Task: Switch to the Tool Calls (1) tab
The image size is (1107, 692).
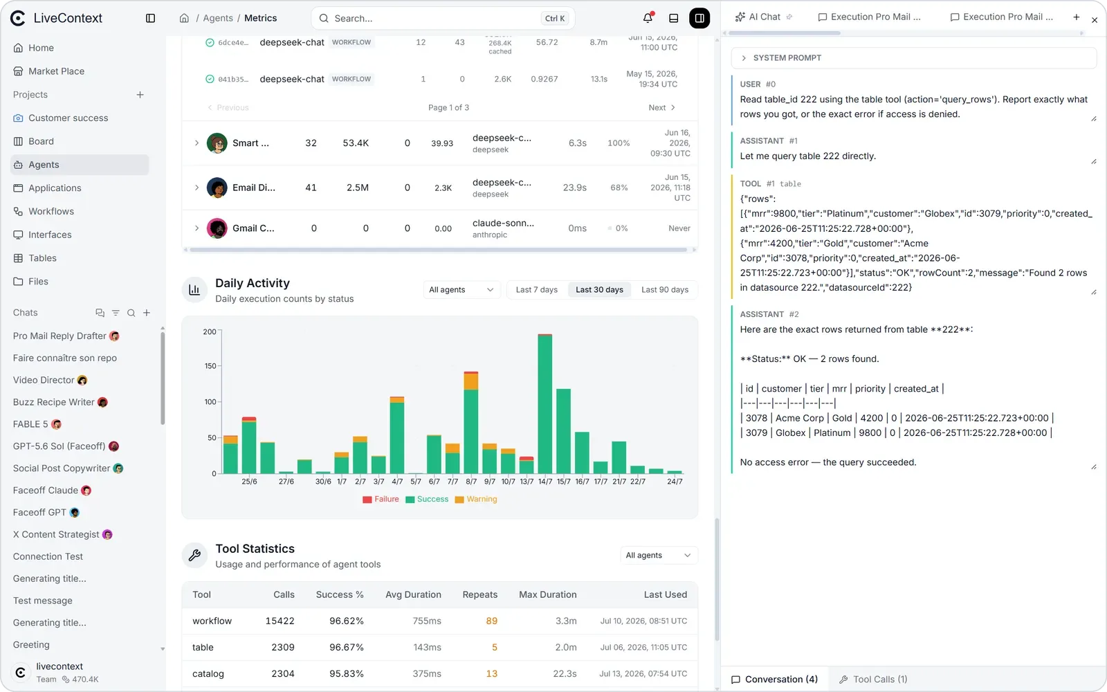Action: point(873,680)
